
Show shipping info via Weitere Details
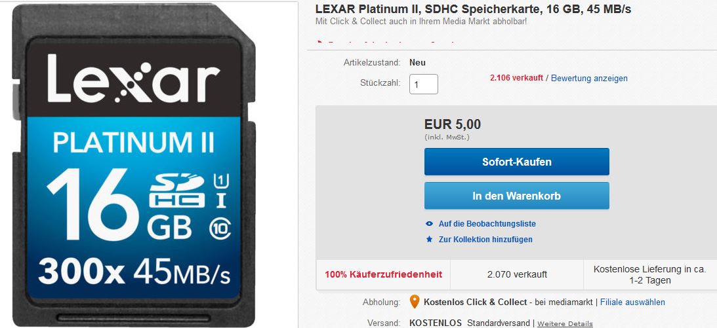pos(565,324)
